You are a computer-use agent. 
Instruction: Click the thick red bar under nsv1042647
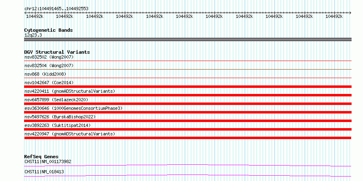click(x=188, y=87)
